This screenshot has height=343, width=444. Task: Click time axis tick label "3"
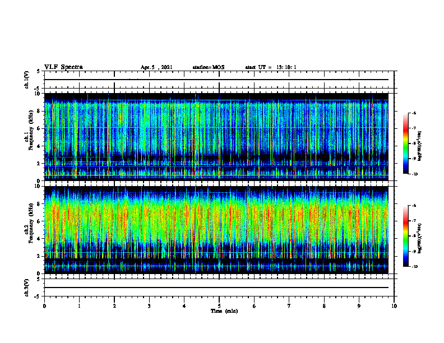click(149, 306)
